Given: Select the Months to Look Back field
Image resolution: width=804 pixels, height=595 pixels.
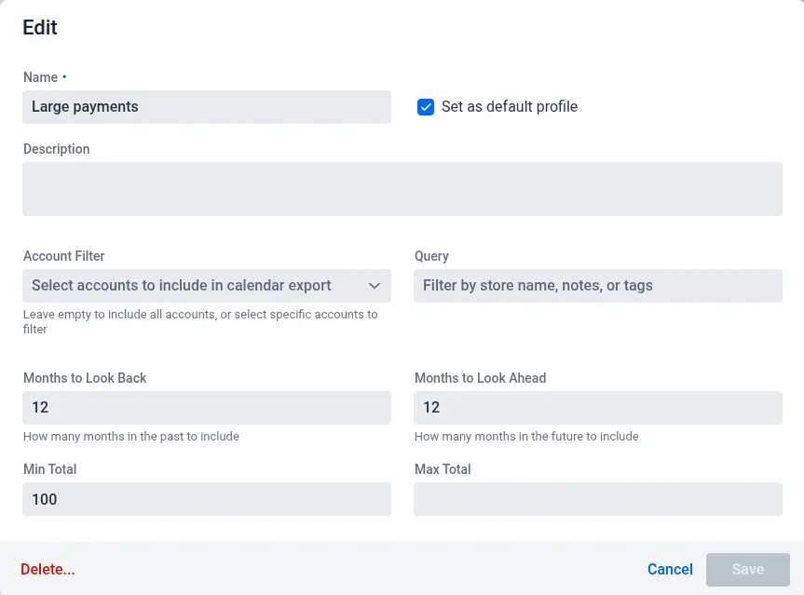Looking at the screenshot, I should 206,408.
